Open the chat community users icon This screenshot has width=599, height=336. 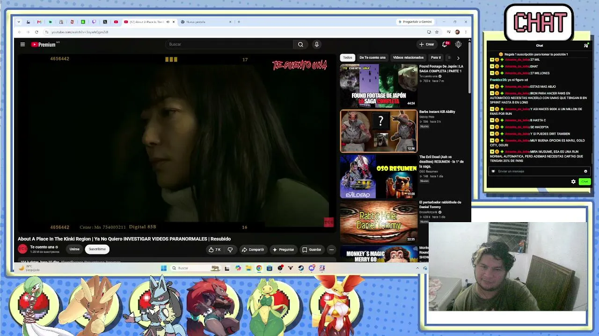pyautogui.click(x=586, y=46)
